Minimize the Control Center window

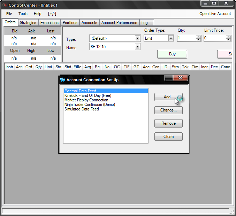[x=205, y=3]
